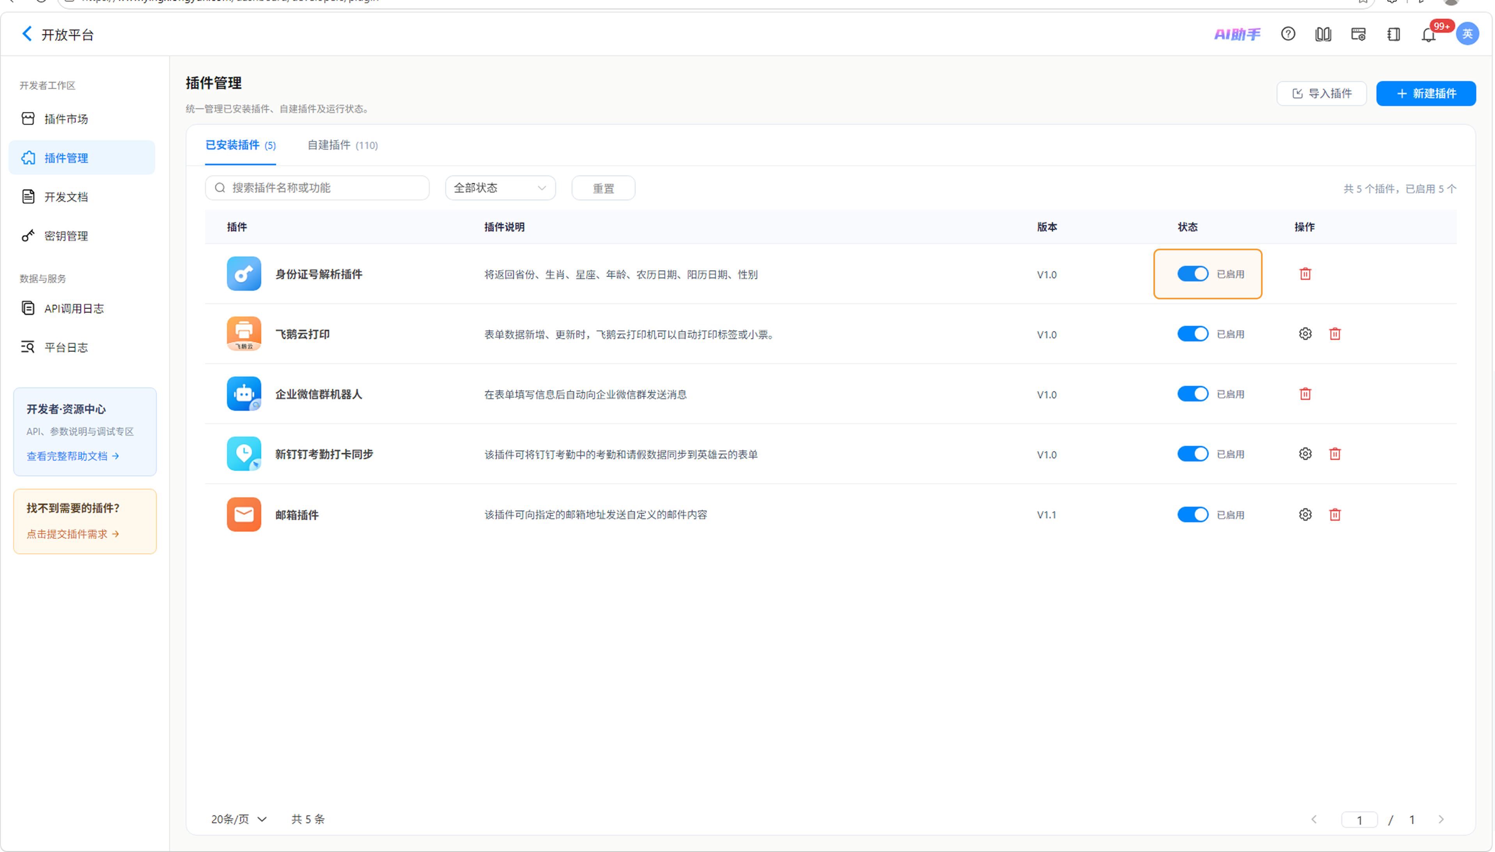The width and height of the screenshot is (1495, 852).
Task: Delete the 身份证号解析插件 plugin via trash icon
Action: (1305, 274)
